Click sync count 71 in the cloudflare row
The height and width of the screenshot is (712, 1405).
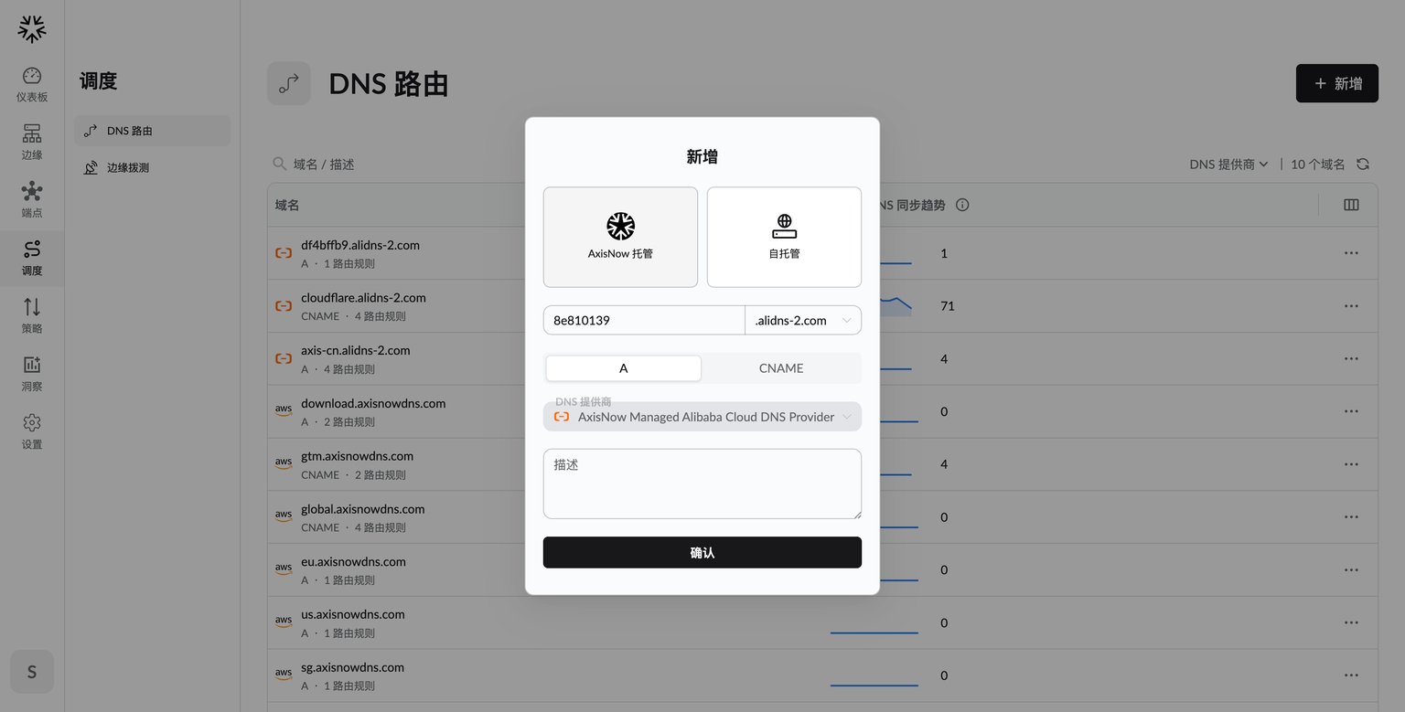pos(948,306)
